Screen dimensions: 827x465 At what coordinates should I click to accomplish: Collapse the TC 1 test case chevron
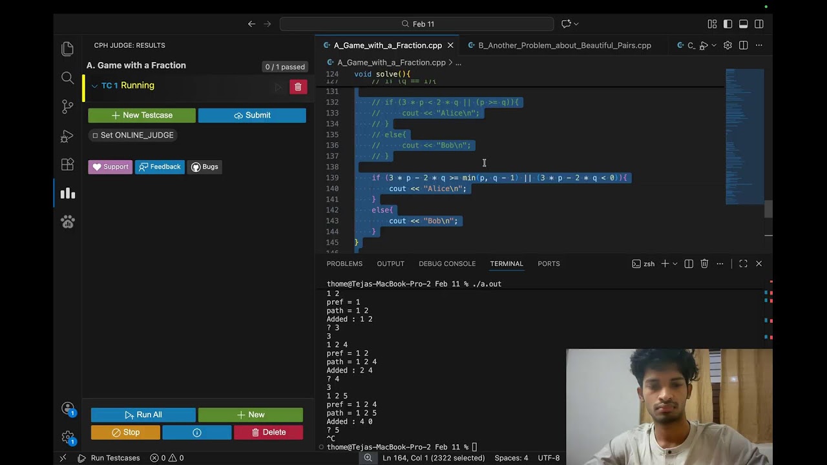(x=94, y=86)
